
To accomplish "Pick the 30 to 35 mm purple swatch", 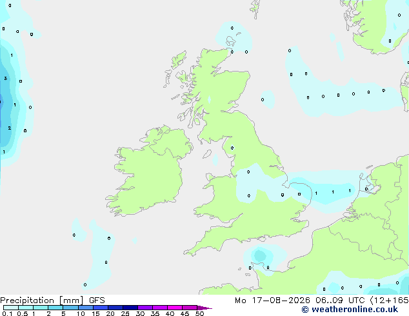I will coord(145,308).
